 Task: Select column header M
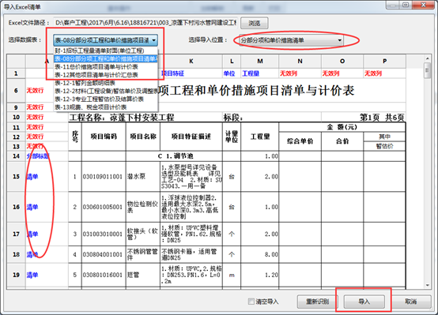pos(260,61)
